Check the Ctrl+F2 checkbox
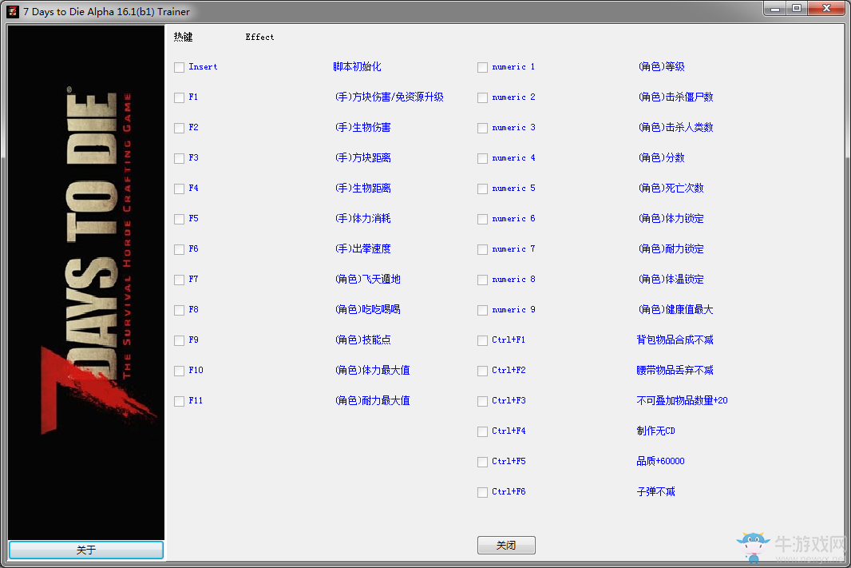This screenshot has height=568, width=851. pos(482,371)
